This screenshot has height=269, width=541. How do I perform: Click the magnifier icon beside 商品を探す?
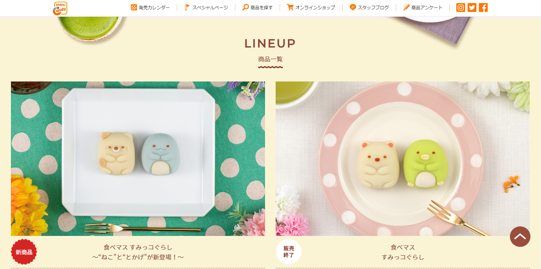(246, 7)
